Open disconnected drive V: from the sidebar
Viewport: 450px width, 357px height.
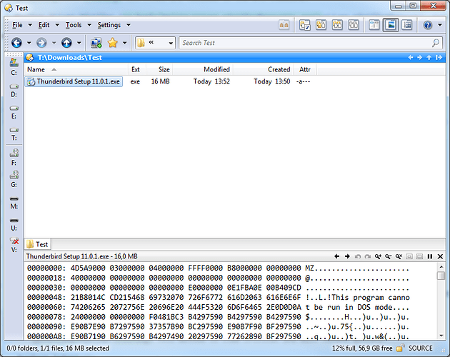coord(14,245)
